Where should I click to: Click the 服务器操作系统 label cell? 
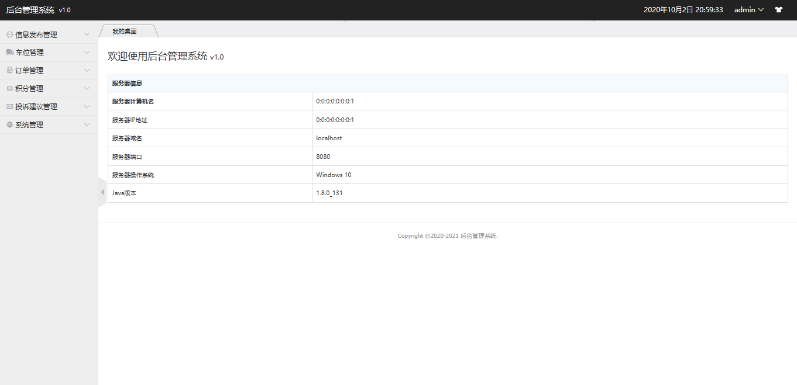(x=210, y=175)
